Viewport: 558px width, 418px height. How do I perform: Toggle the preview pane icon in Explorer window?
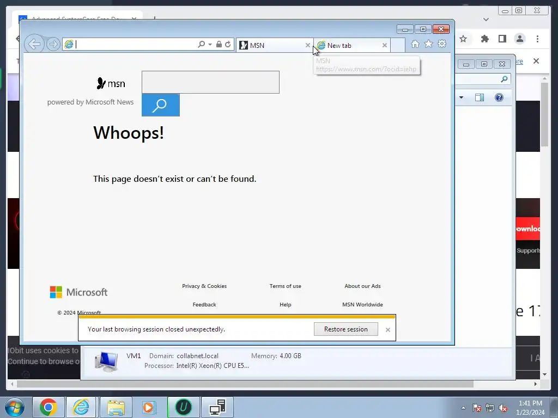coord(480,97)
